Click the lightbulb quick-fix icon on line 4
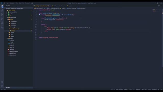 39,15
